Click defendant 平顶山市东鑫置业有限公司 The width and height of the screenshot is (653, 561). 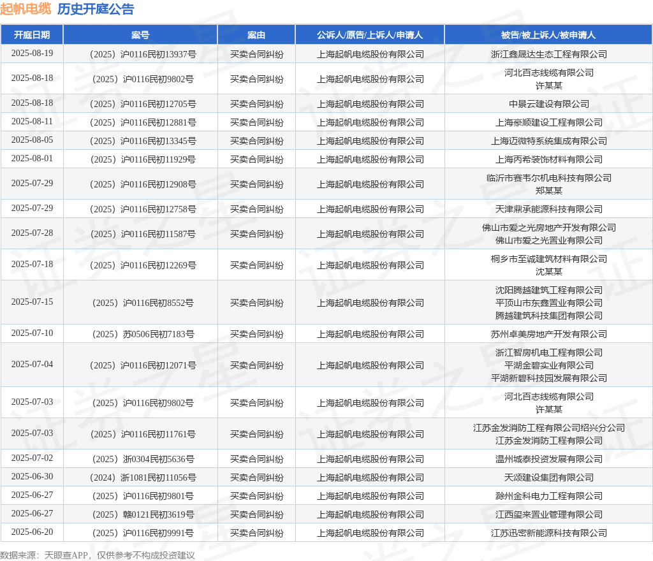point(548,303)
